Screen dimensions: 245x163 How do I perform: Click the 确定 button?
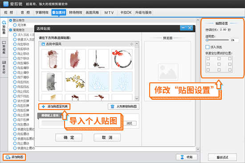pyautogui.click(x=69, y=138)
